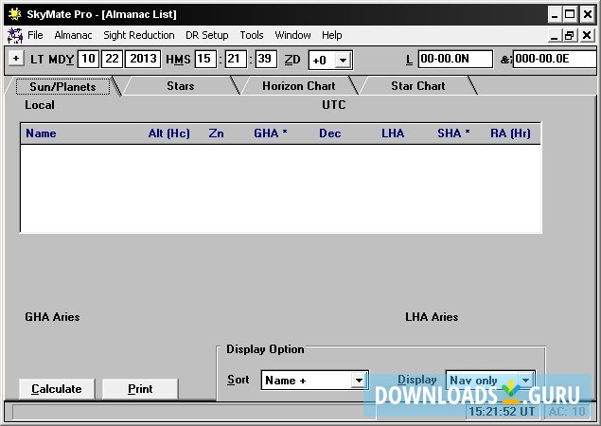Click the year field showing 2013

[x=143, y=59]
